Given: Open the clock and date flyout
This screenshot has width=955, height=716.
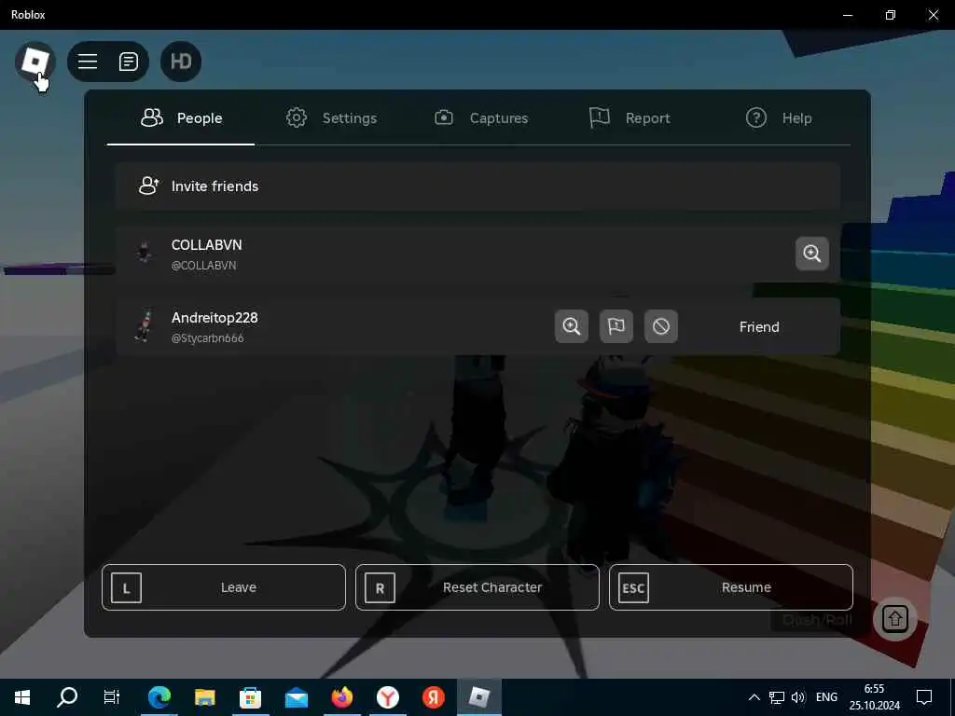Looking at the screenshot, I should coord(875,697).
